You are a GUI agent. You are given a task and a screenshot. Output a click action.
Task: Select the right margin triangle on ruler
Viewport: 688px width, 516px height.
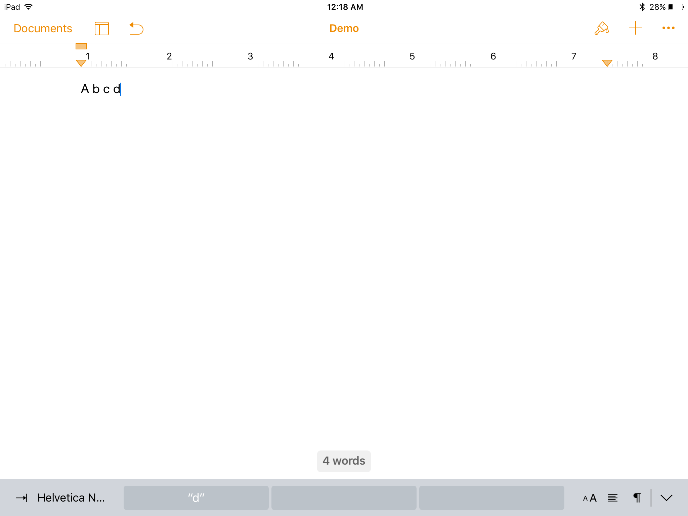[x=607, y=63]
